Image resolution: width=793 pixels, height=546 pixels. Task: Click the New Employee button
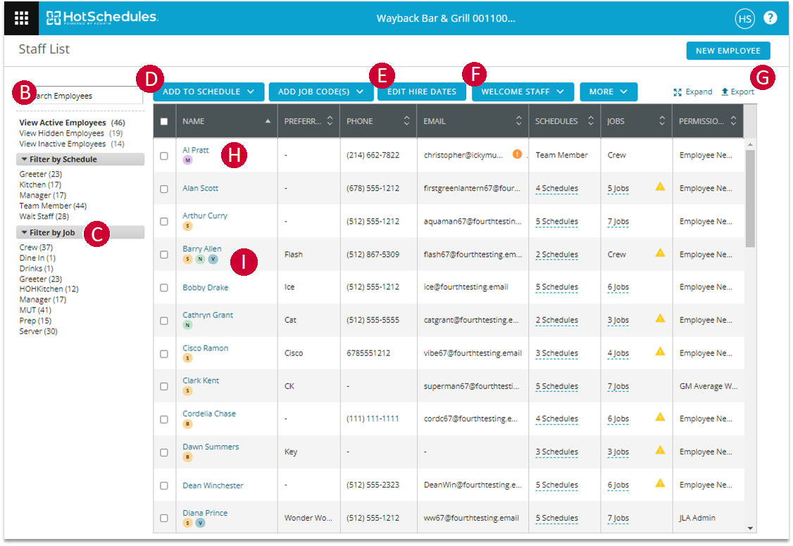[x=728, y=51]
